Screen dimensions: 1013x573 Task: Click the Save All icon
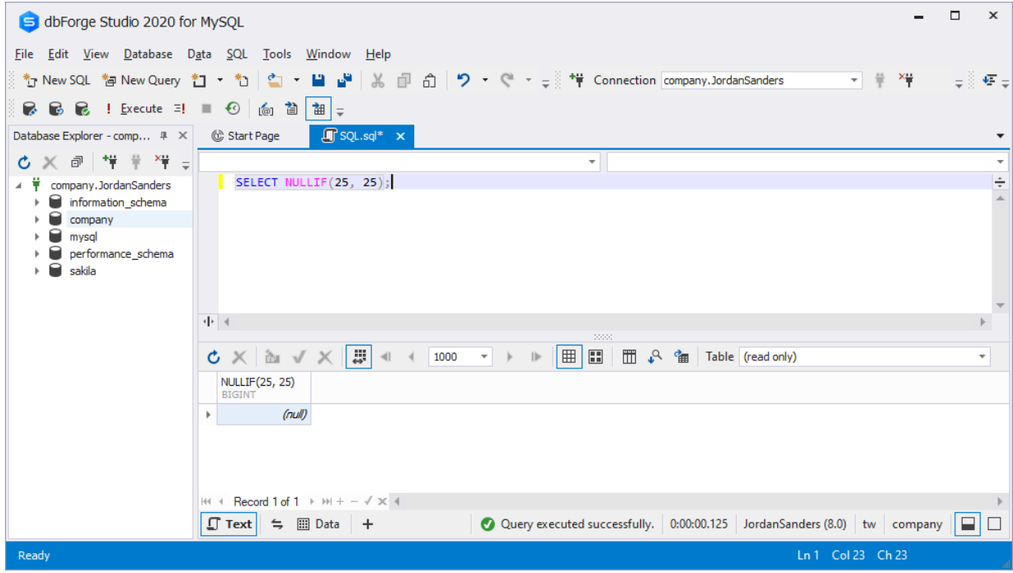pyautogui.click(x=345, y=80)
